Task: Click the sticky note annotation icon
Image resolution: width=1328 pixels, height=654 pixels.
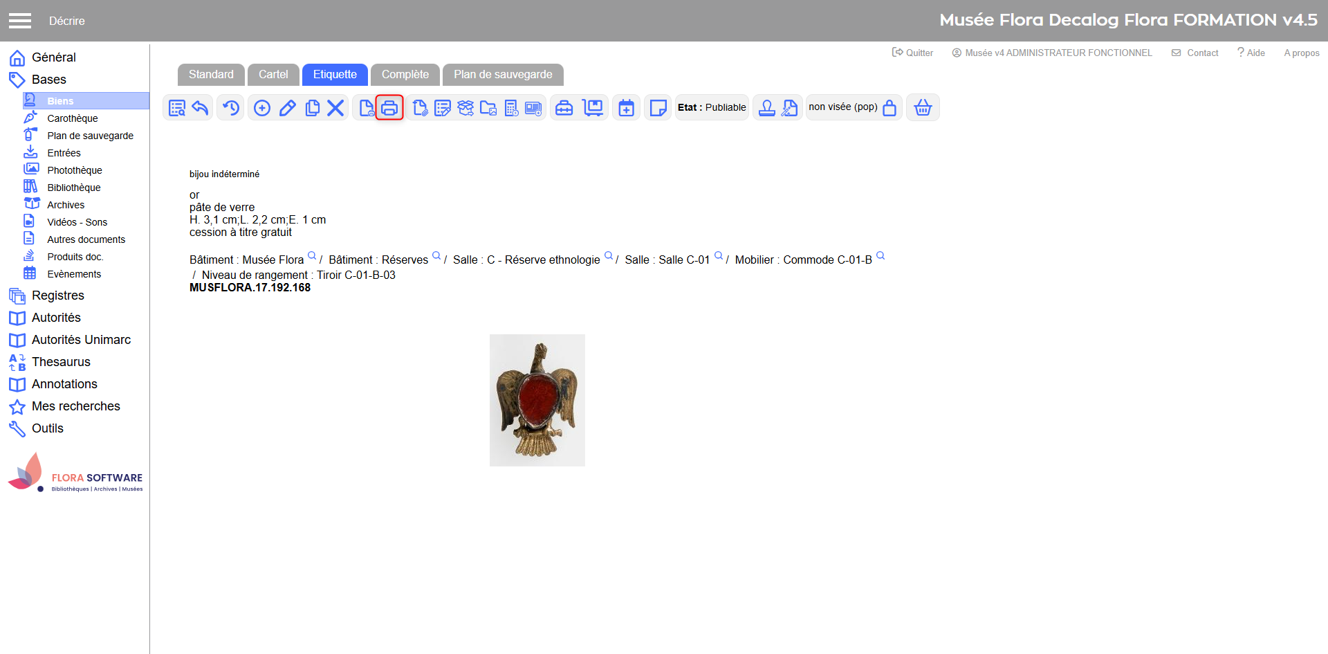Action: click(658, 108)
